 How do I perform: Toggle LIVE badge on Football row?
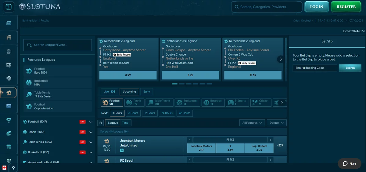(82, 122)
